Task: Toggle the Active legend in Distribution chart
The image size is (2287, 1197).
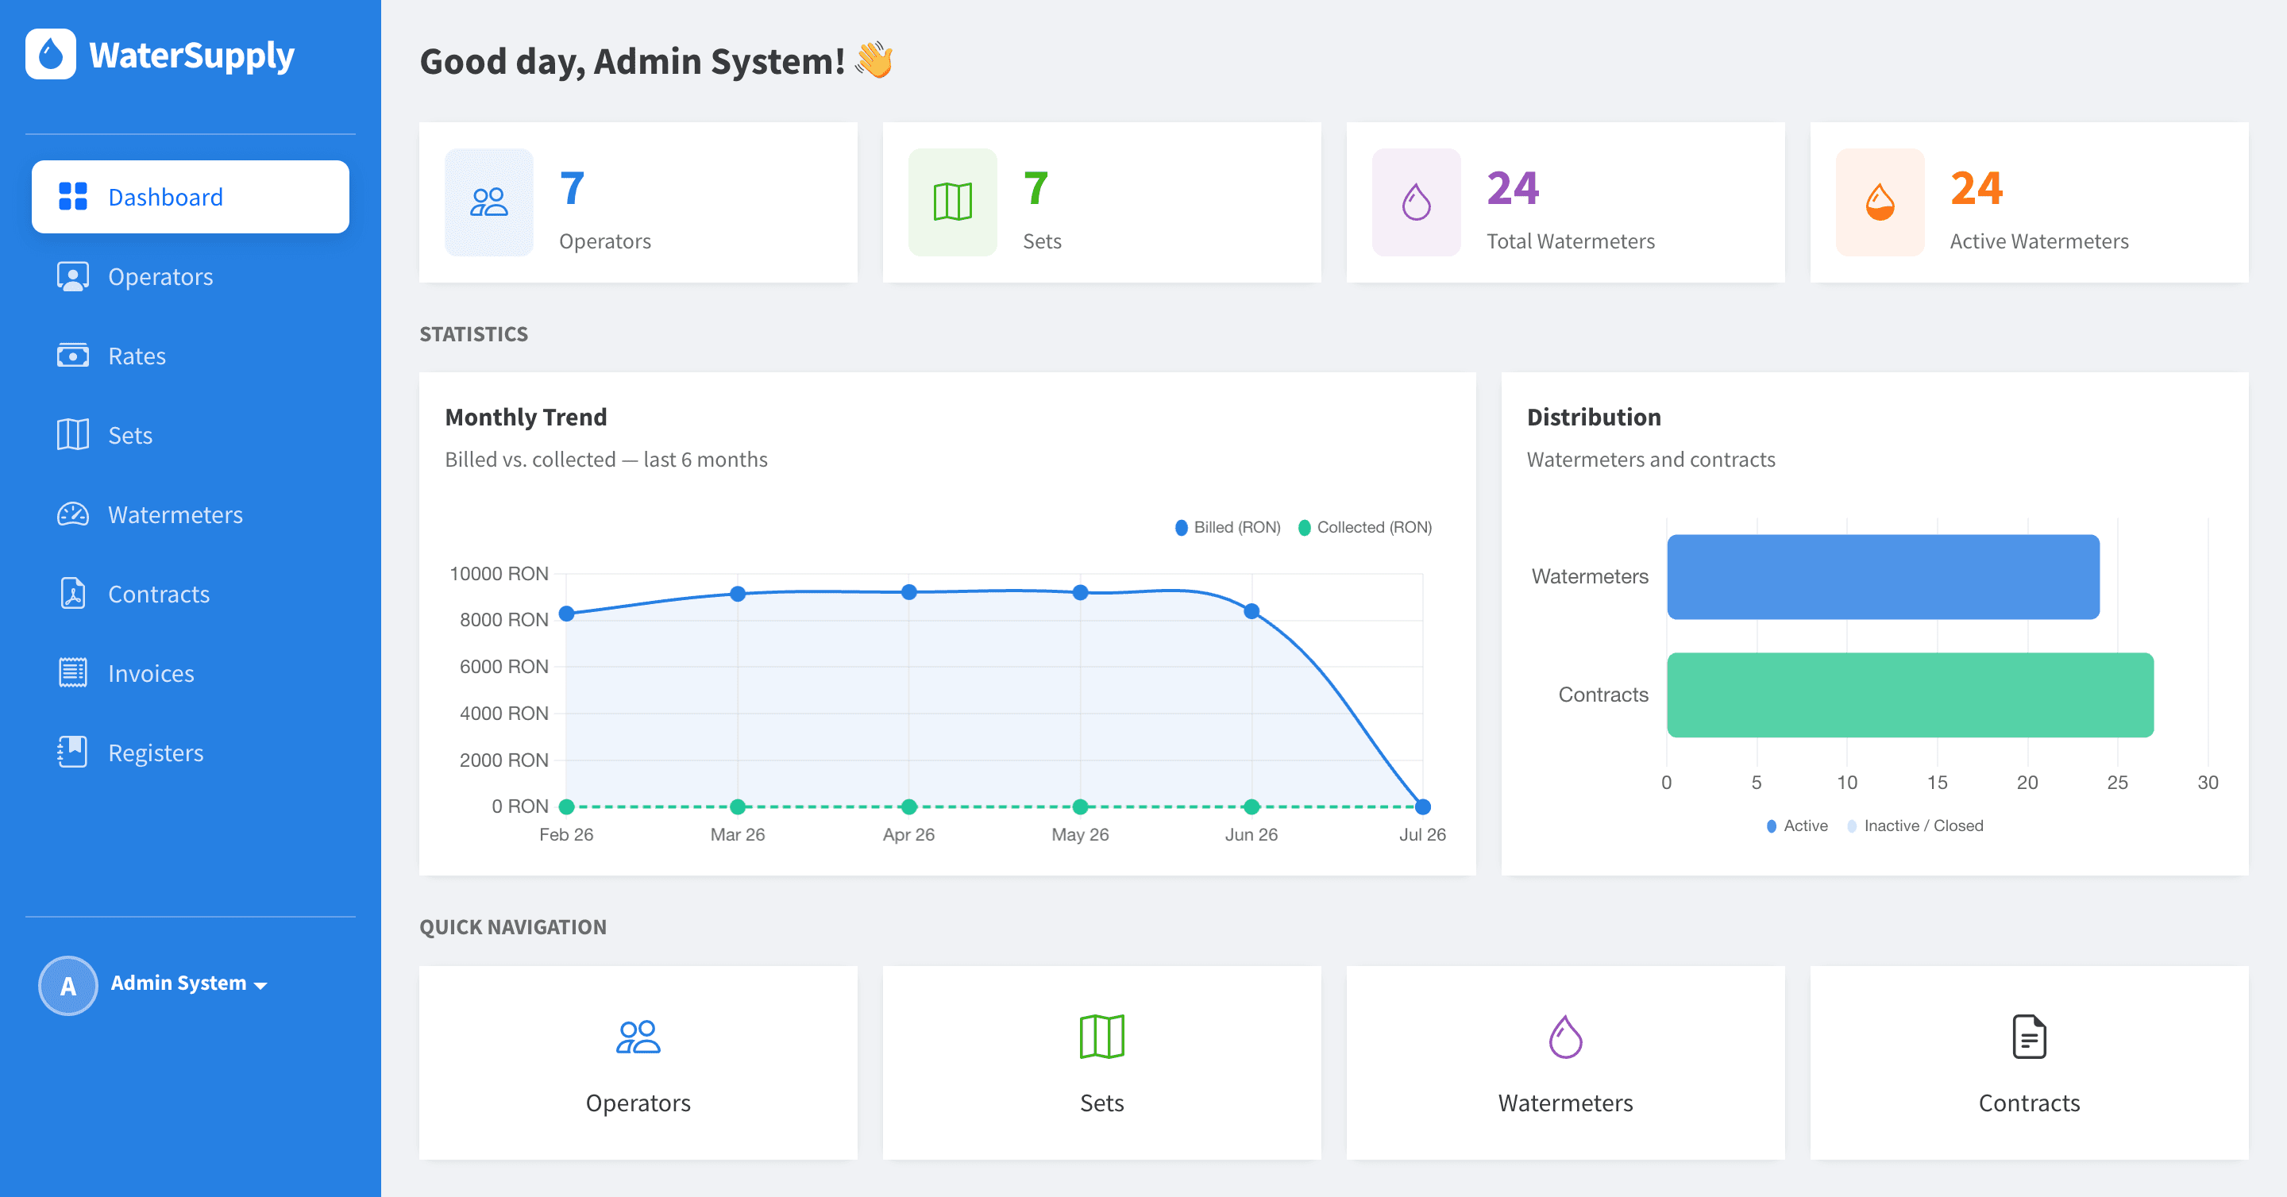Action: click(x=1797, y=826)
